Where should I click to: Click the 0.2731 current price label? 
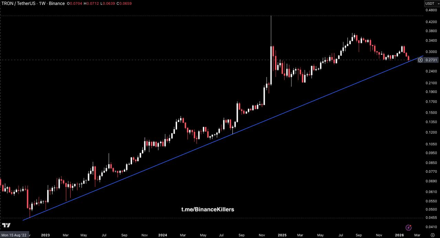coord(431,60)
